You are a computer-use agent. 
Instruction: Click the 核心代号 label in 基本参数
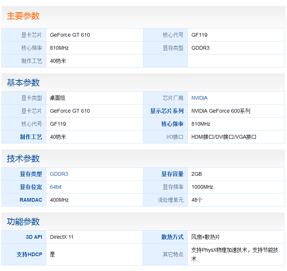tap(31, 124)
